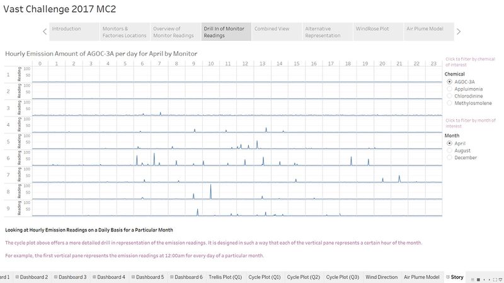The width and height of the screenshot is (504, 283).
Task: Open WindRose Plot story point
Action: [378, 31]
